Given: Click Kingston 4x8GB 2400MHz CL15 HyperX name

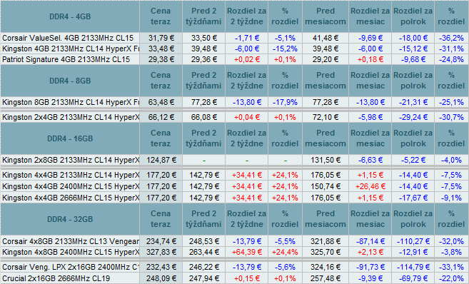Looking at the screenshot, I should click(x=70, y=252).
